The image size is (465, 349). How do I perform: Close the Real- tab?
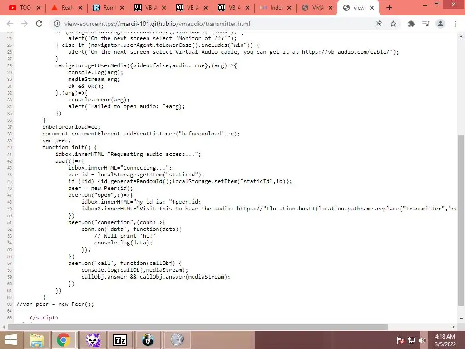[80, 8]
